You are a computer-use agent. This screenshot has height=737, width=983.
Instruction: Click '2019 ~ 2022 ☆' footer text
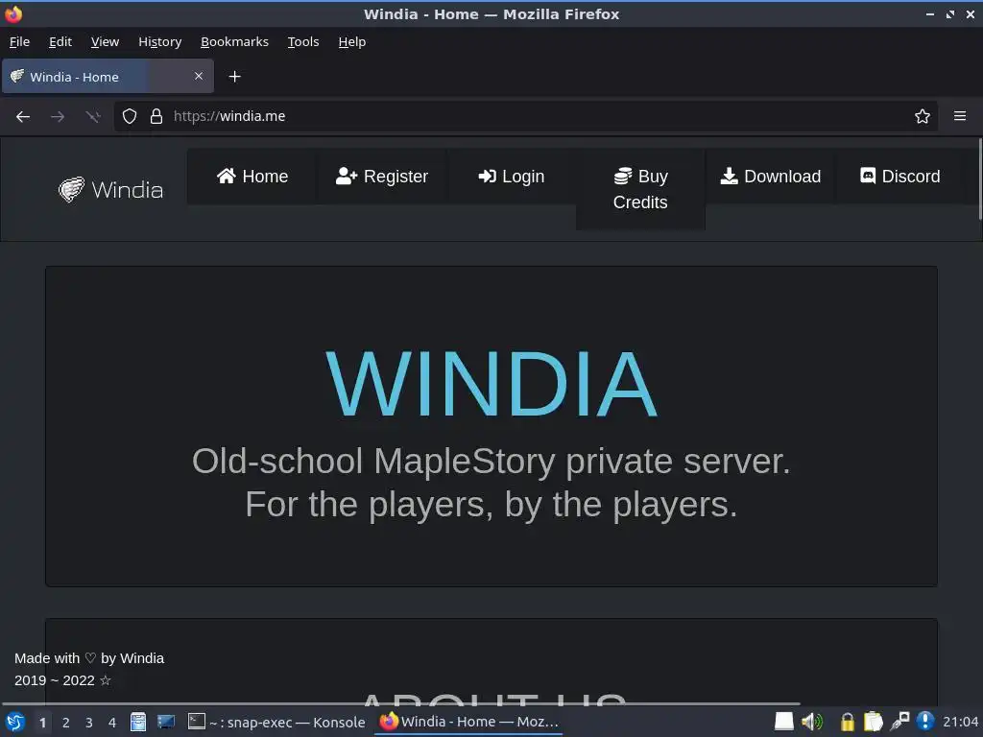(62, 680)
